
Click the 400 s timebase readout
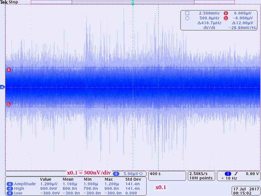[x=155, y=174]
